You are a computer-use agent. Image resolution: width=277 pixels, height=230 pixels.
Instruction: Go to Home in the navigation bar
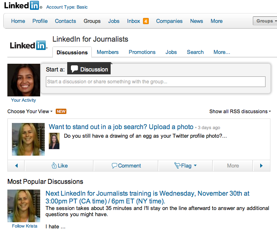point(18,21)
